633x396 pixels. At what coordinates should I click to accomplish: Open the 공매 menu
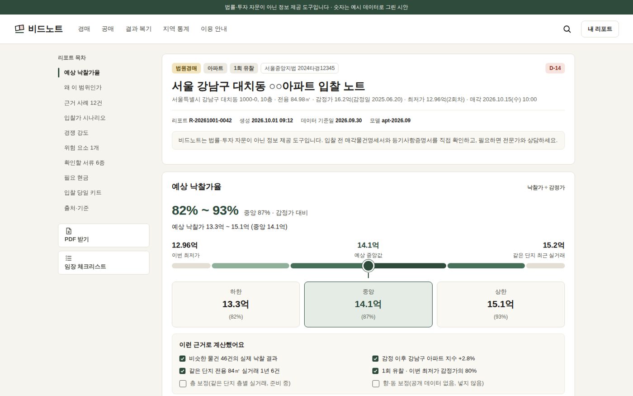point(108,29)
